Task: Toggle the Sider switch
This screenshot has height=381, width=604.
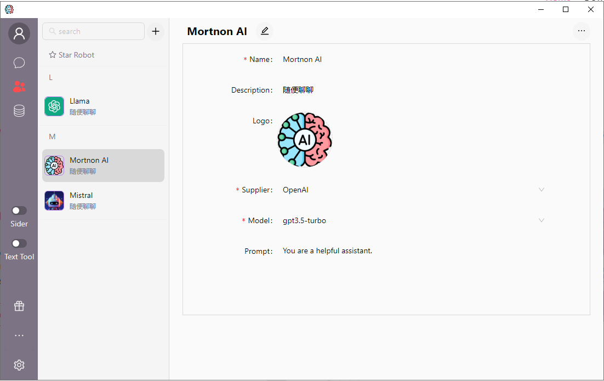Action: tap(19, 211)
